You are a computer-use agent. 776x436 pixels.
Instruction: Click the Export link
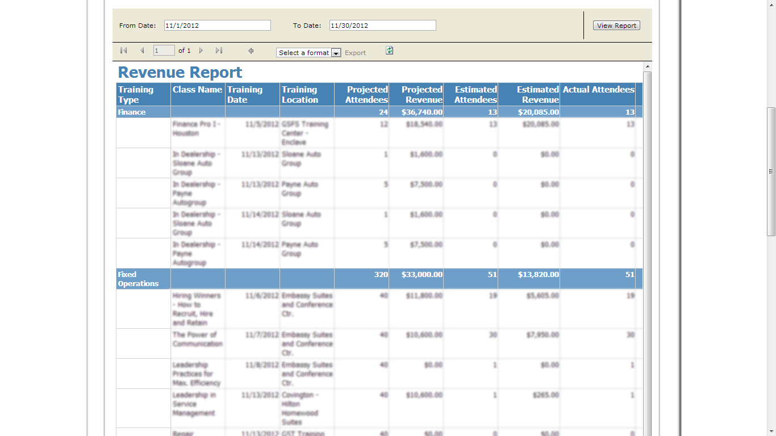pos(355,53)
